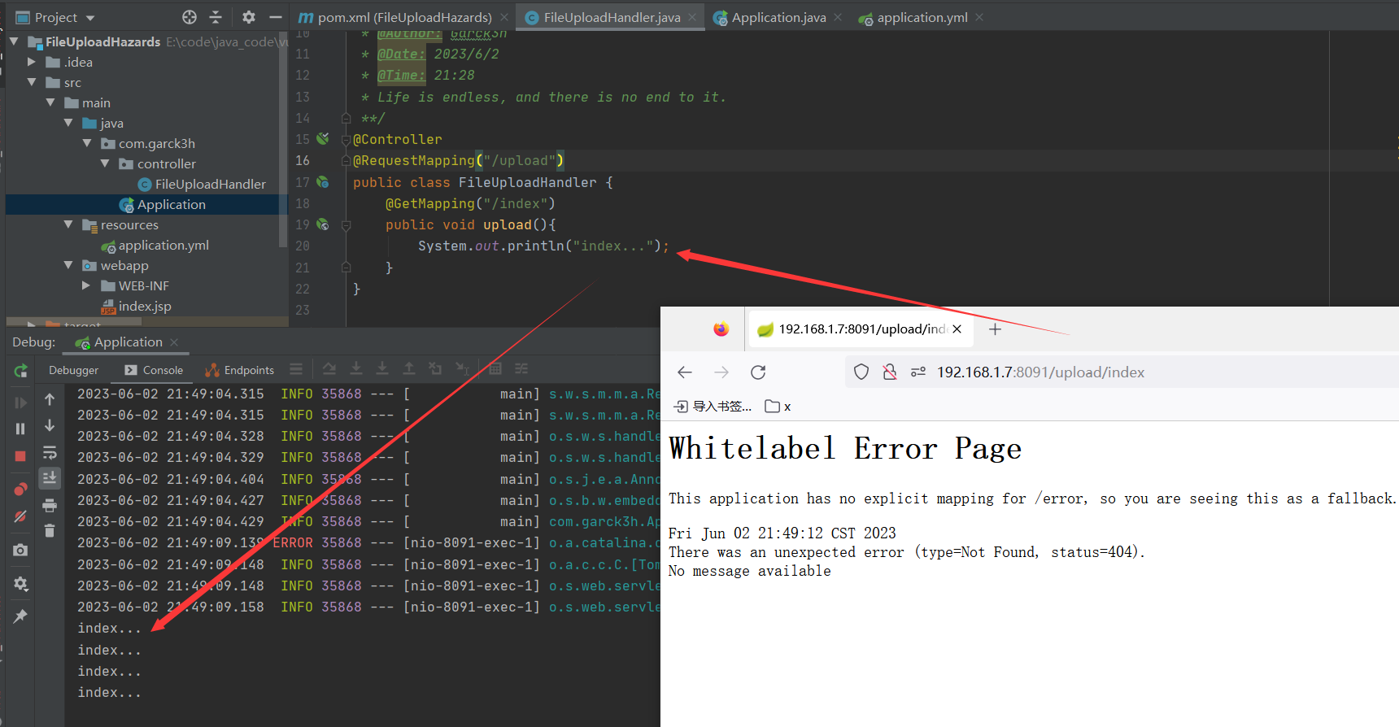Open the Project view dropdown
This screenshot has width=1399, height=727.
coord(90,18)
